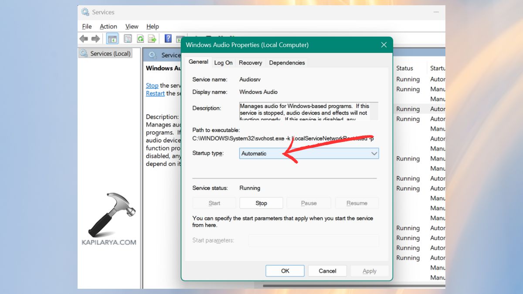The width and height of the screenshot is (523, 294).
Task: Refresh the services list via toolbar icon
Action: pyautogui.click(x=140, y=38)
